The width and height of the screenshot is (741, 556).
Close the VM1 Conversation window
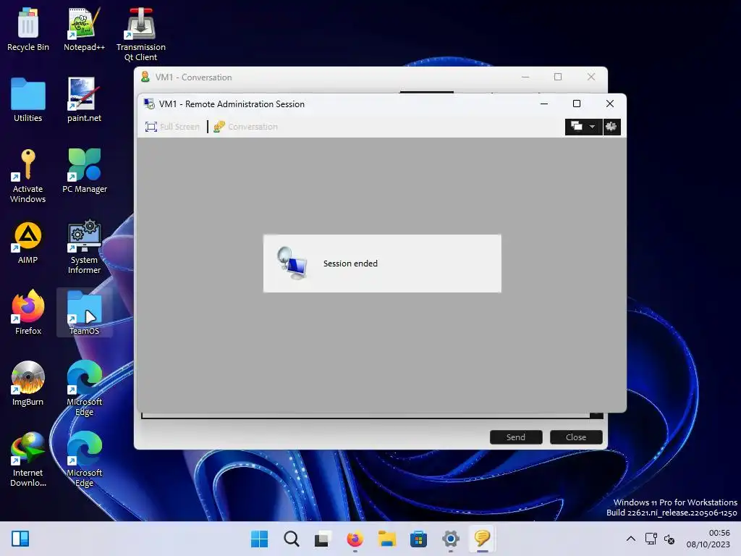(x=590, y=77)
